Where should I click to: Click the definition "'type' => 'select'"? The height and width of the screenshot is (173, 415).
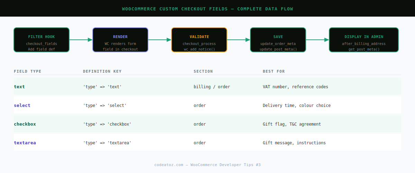pos(105,105)
